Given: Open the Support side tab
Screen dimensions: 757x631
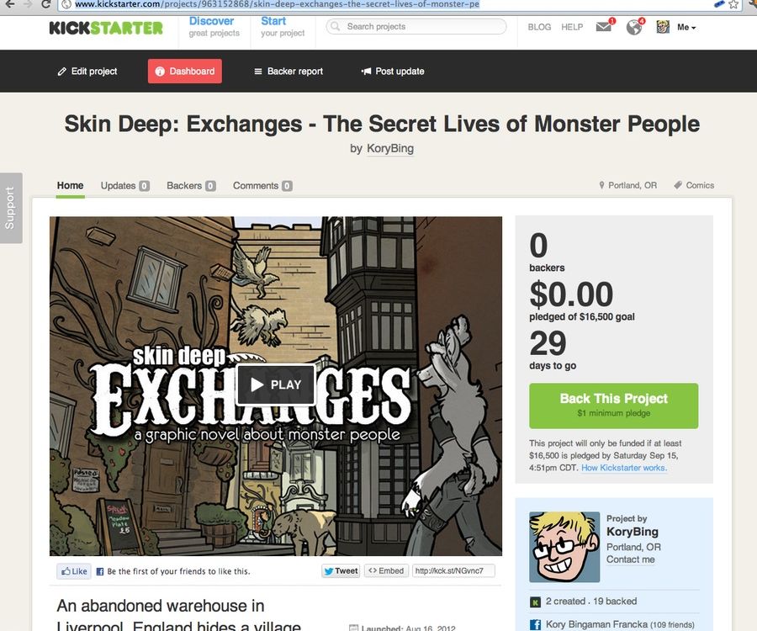Looking at the screenshot, I should (11, 208).
